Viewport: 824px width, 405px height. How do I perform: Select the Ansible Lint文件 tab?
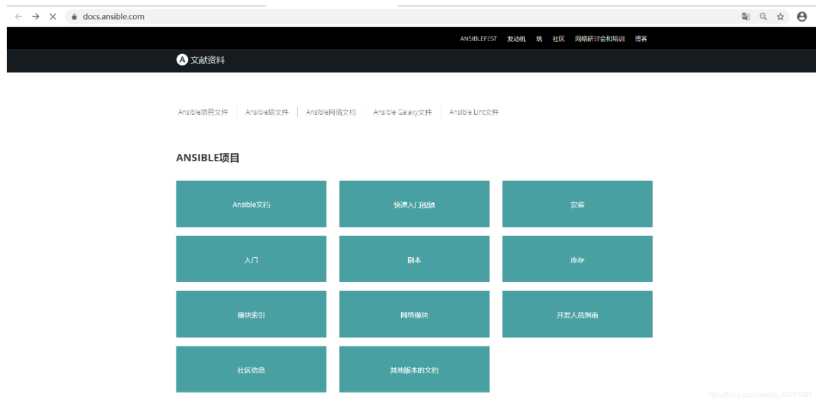[x=474, y=112]
